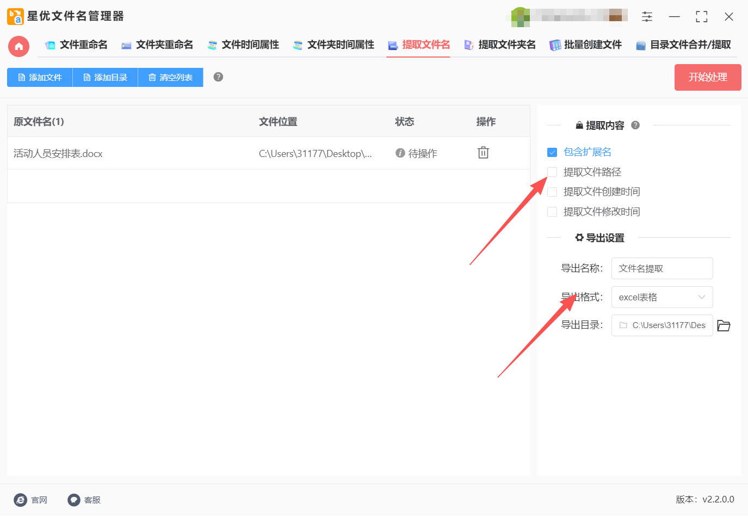Open 官网 website icon
Viewport: 748px width, 516px height.
(21, 500)
